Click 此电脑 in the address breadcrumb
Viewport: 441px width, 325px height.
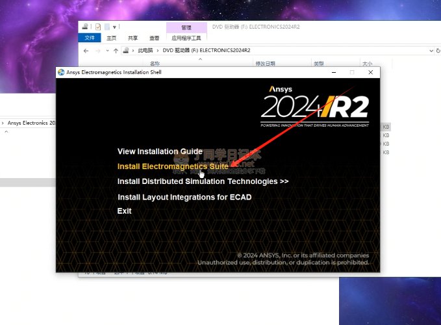tap(145, 50)
